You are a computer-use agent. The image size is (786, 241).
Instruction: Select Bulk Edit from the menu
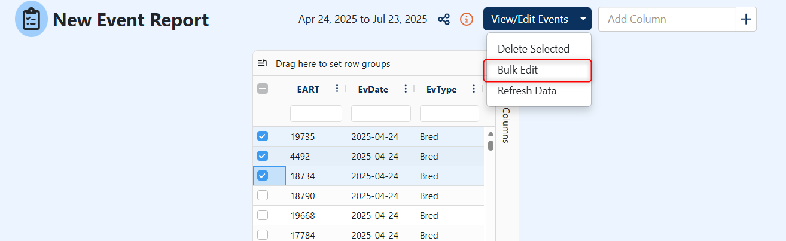[518, 70]
